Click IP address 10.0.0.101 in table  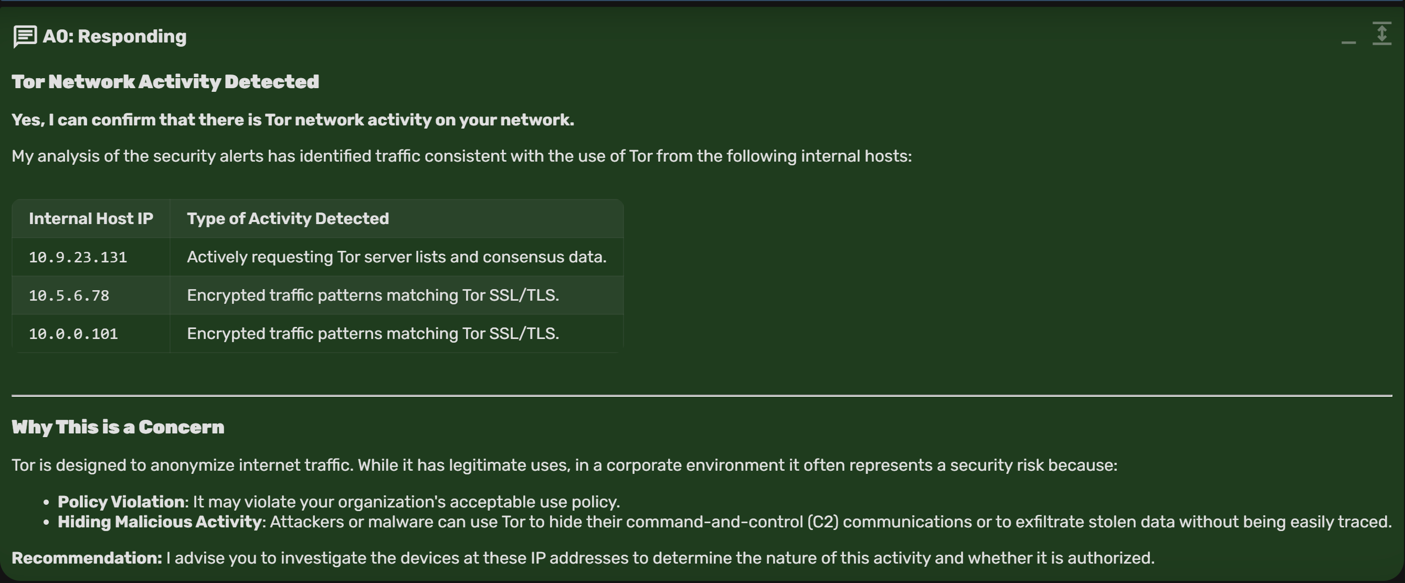[x=73, y=334]
